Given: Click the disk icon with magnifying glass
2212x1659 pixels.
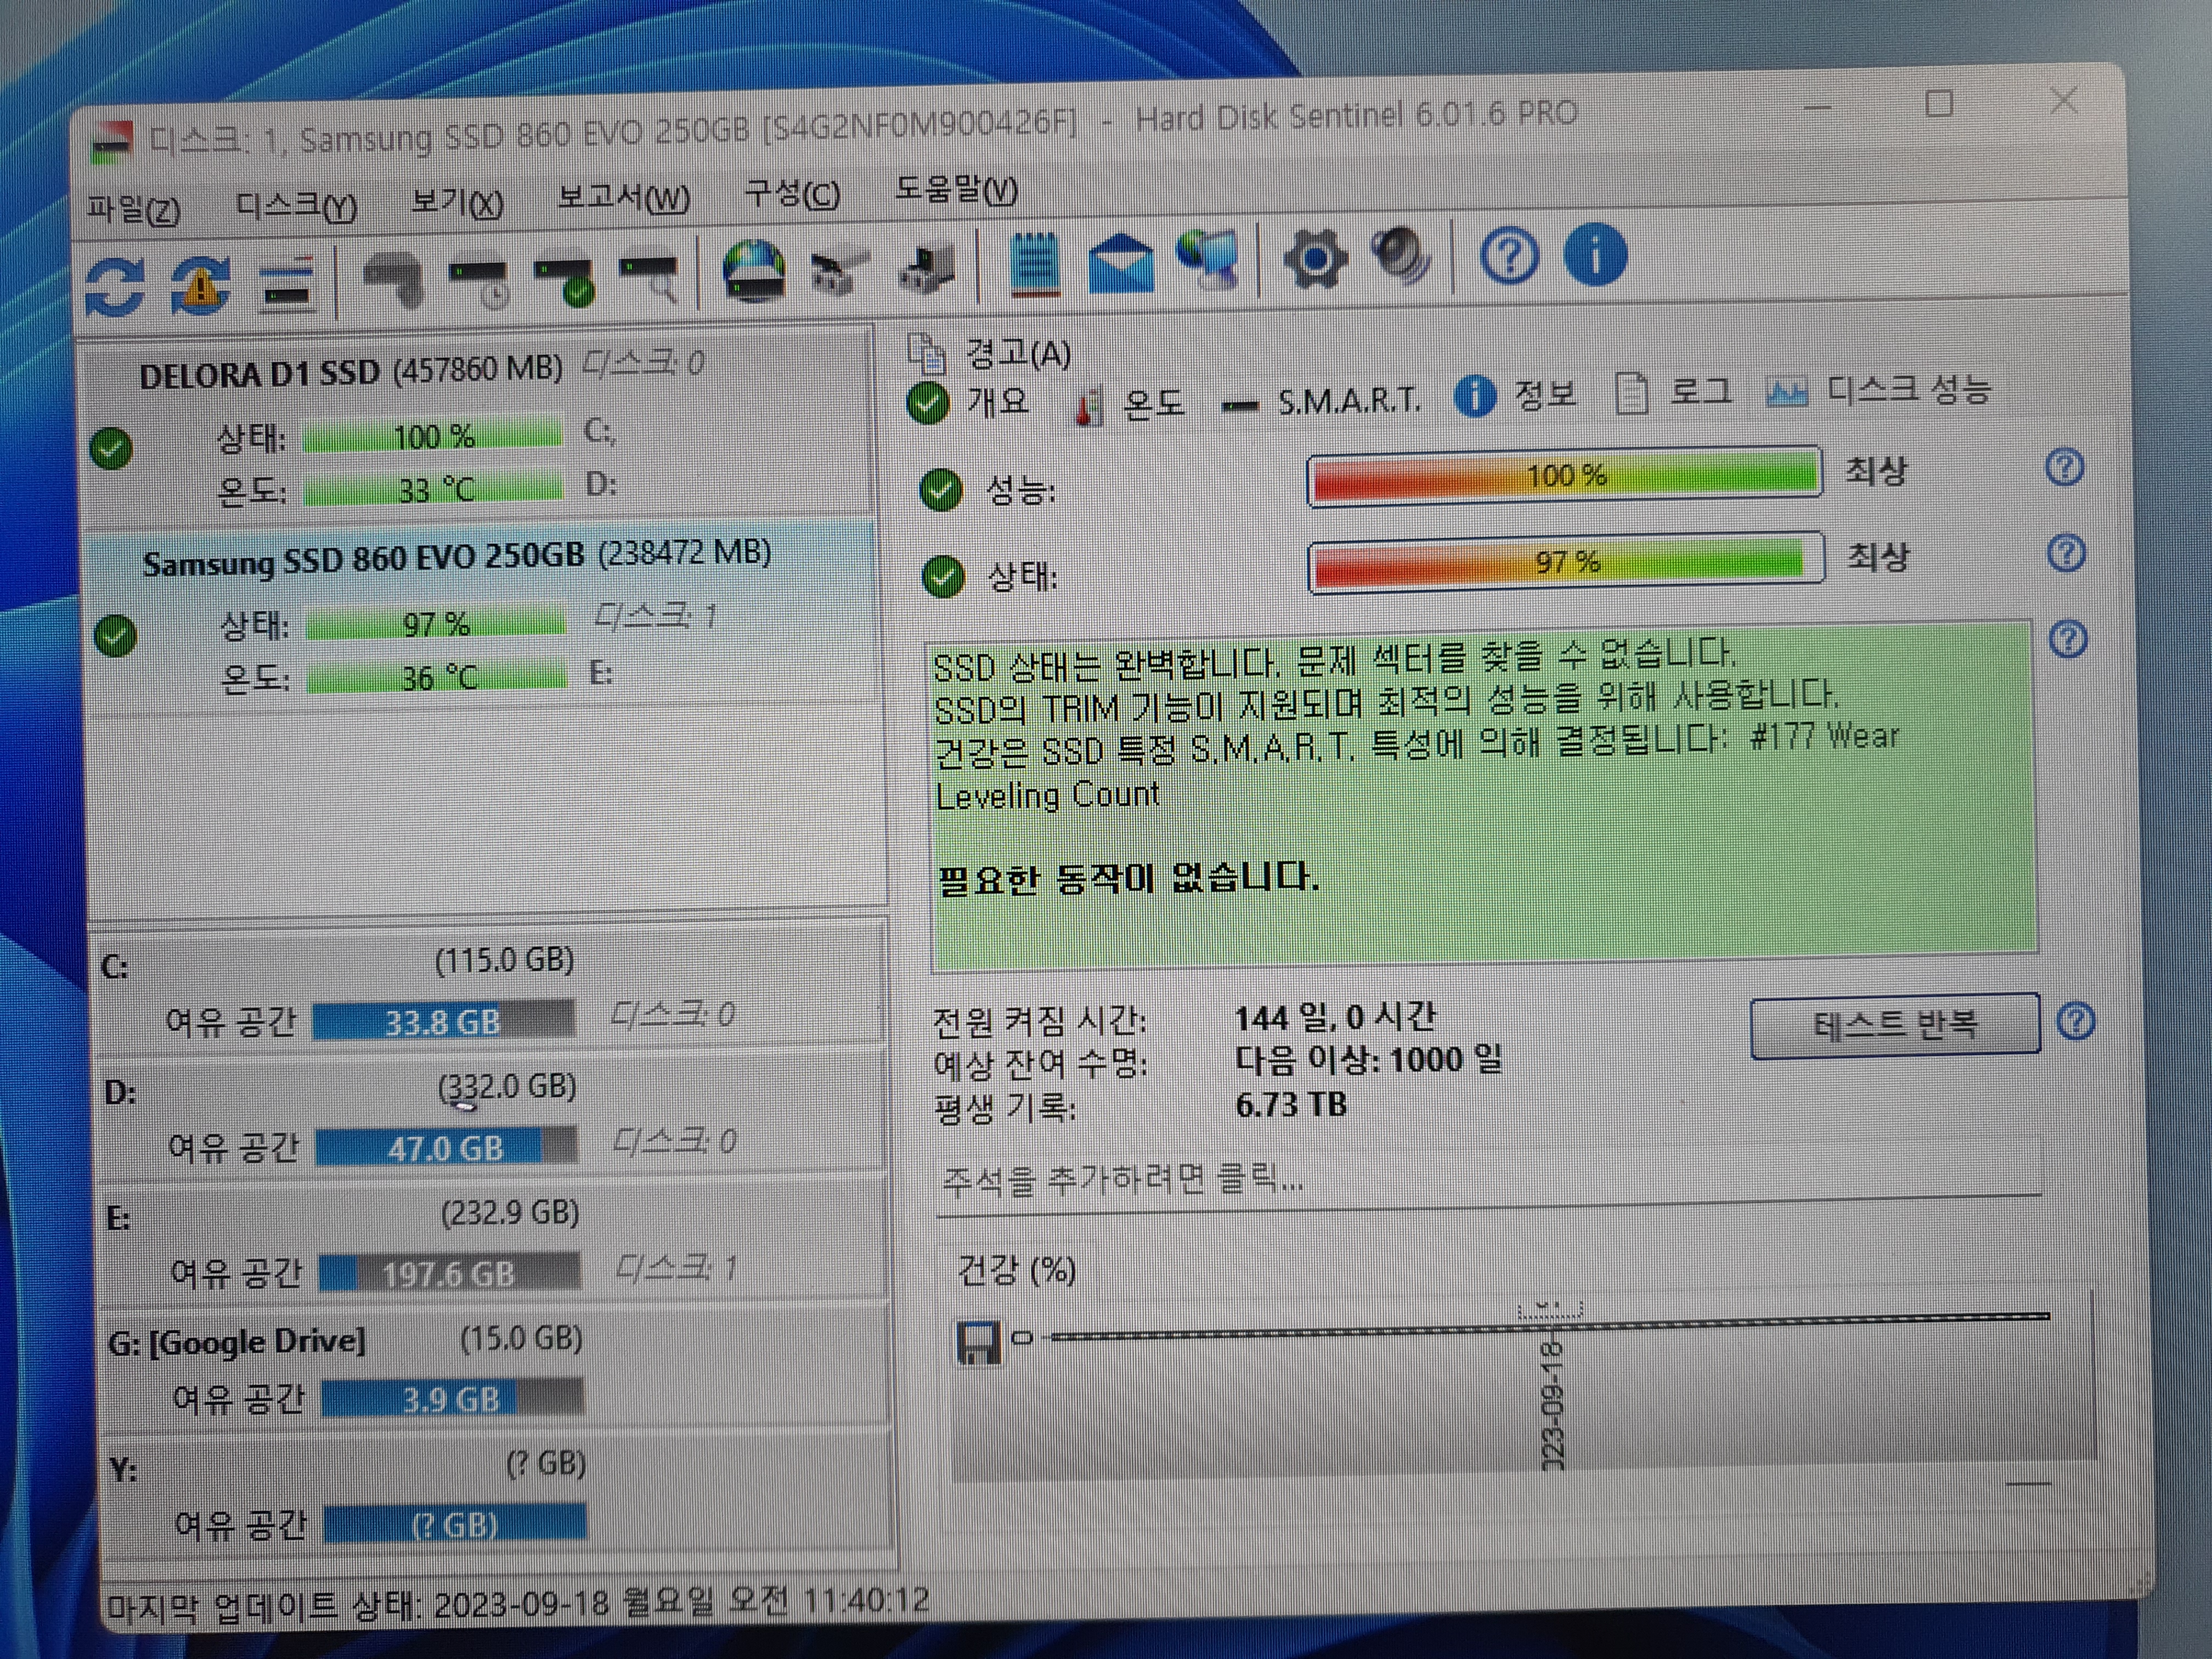Looking at the screenshot, I should tap(650, 278).
